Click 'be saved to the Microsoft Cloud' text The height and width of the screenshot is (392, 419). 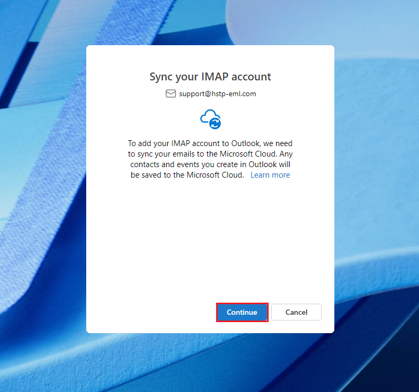click(187, 175)
